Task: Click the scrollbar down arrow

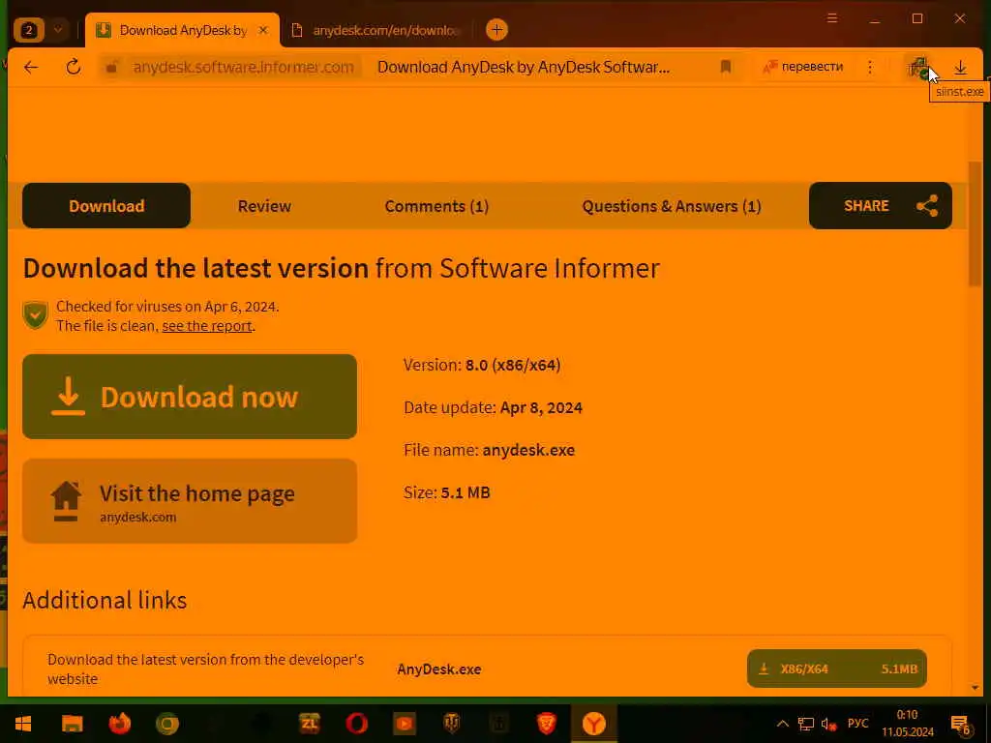Action: [976, 688]
